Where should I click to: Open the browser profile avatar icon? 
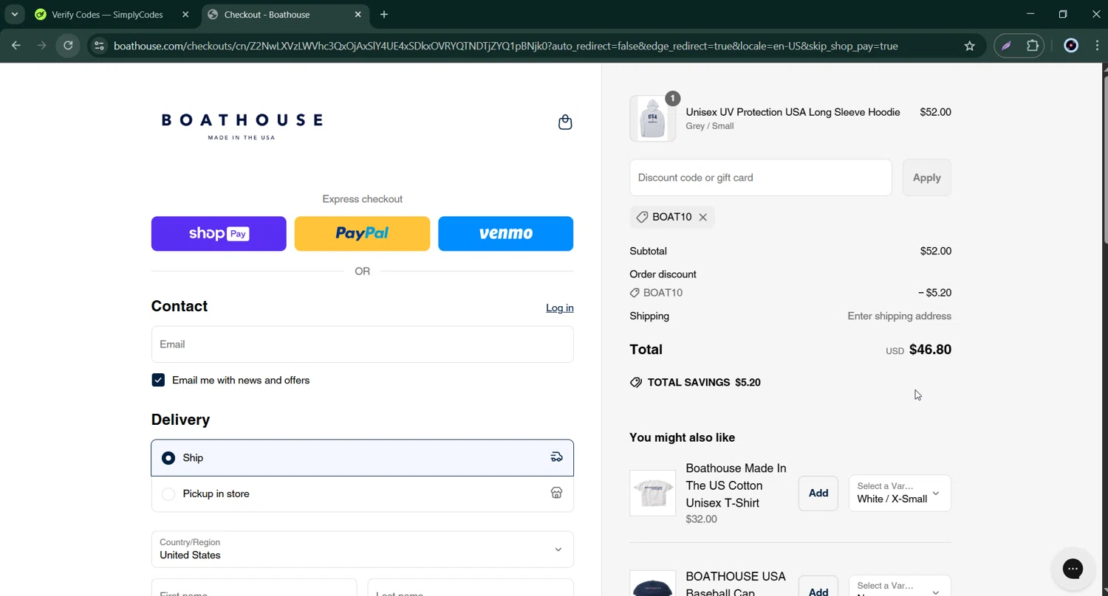click(1071, 46)
